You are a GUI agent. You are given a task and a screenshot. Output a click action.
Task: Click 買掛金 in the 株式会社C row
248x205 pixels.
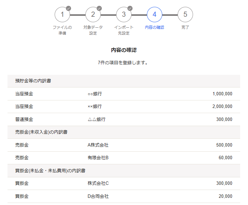(22, 183)
